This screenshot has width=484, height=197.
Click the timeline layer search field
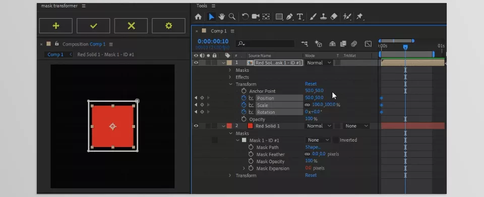click(x=265, y=44)
